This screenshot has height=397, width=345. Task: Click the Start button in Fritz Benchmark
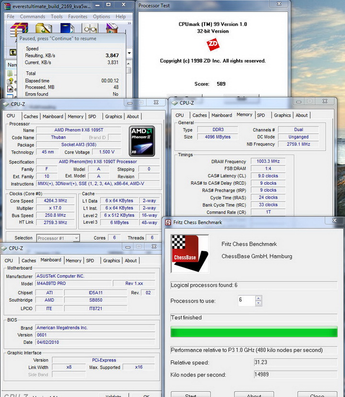191,394
